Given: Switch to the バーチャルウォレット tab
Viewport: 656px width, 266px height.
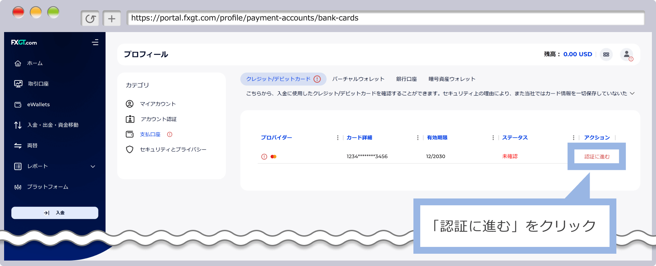Looking at the screenshot, I should coord(358,79).
